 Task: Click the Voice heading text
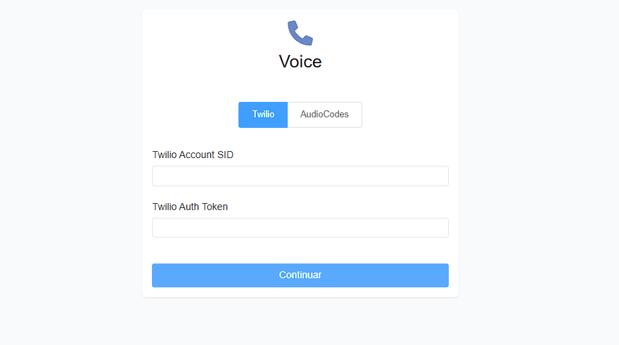click(x=300, y=62)
